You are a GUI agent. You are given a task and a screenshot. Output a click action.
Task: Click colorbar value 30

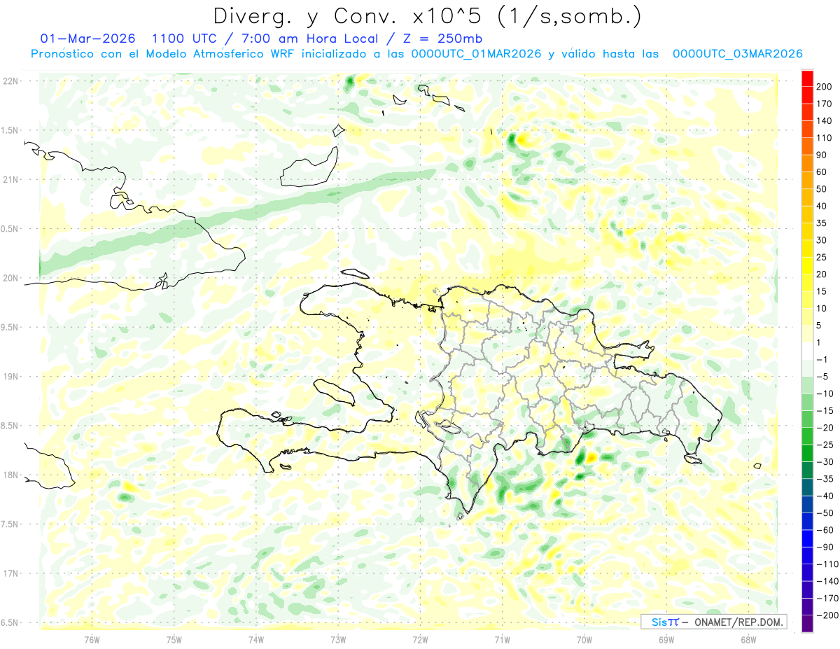click(x=822, y=240)
